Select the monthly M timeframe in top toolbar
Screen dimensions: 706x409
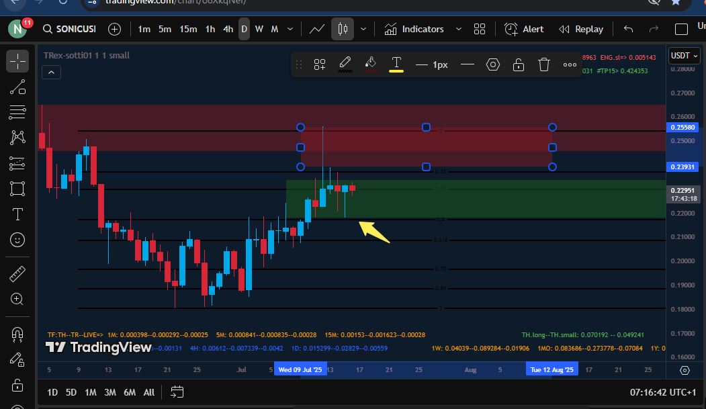[274, 30]
